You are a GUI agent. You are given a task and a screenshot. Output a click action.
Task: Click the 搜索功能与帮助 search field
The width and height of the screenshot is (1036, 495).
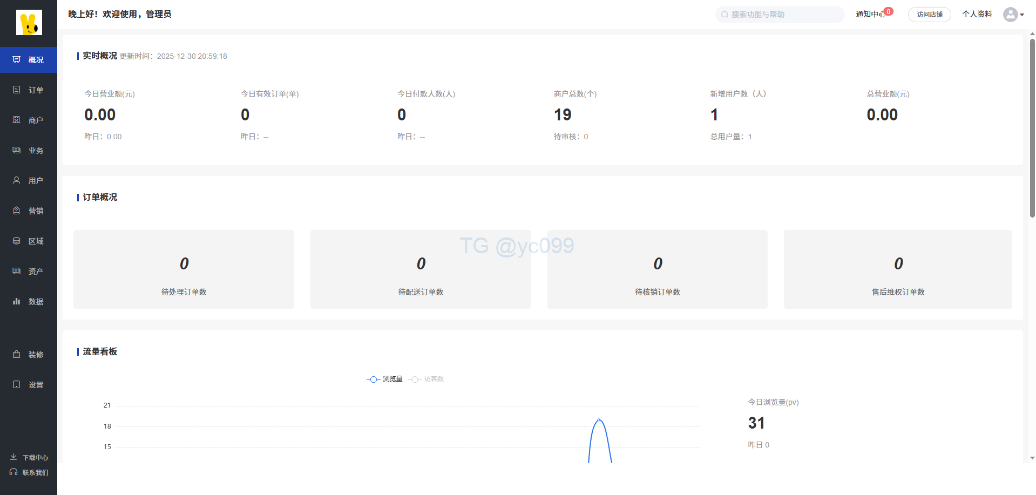click(780, 15)
